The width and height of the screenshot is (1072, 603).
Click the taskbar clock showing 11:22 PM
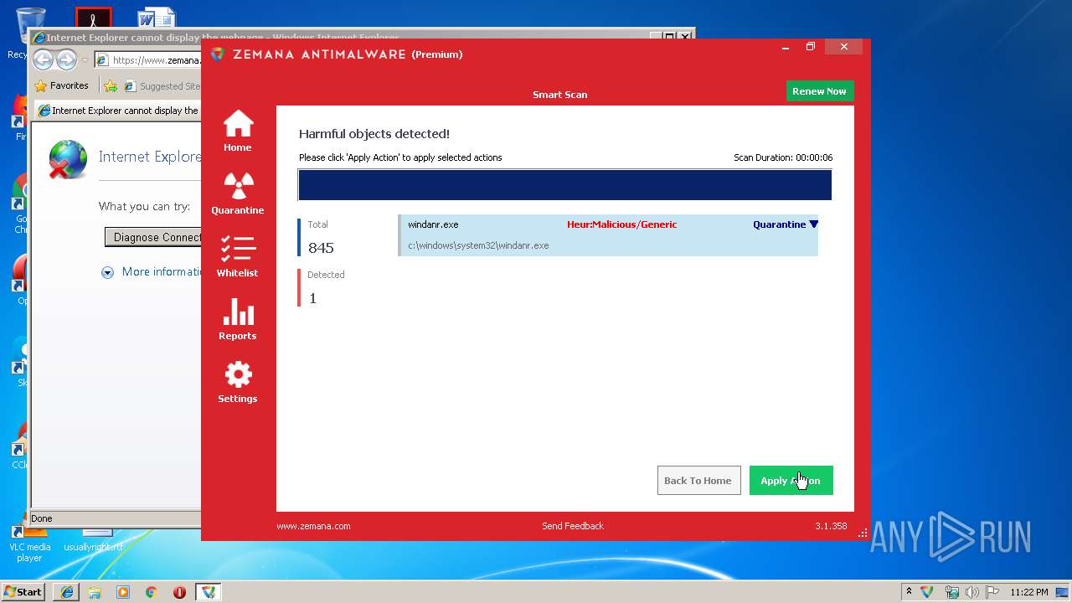[1029, 592]
